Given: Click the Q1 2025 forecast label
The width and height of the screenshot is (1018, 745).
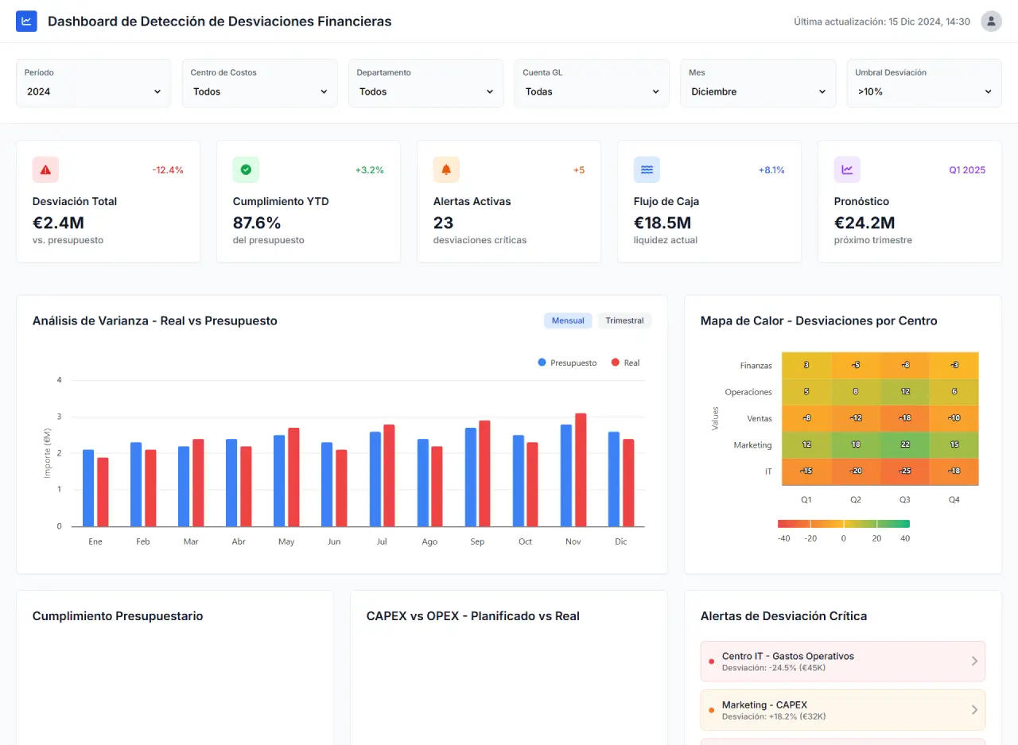Looking at the screenshot, I should 967,170.
